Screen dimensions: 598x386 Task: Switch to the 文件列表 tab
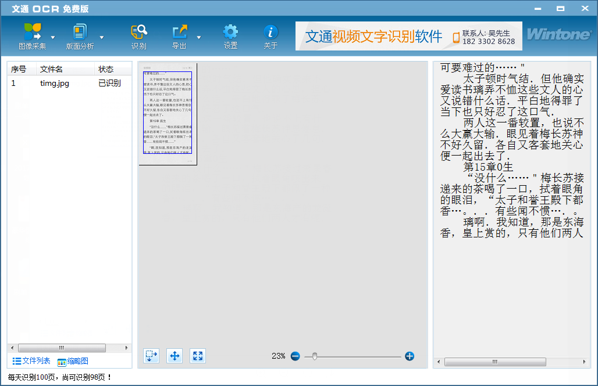point(31,361)
